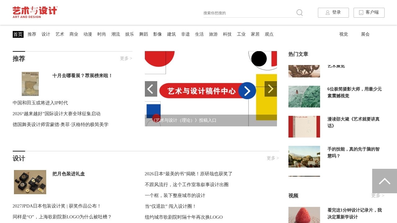This screenshot has width=397, height=223.
Task: Open 一个框，装下整座城市的设计 article
Action: point(175,195)
